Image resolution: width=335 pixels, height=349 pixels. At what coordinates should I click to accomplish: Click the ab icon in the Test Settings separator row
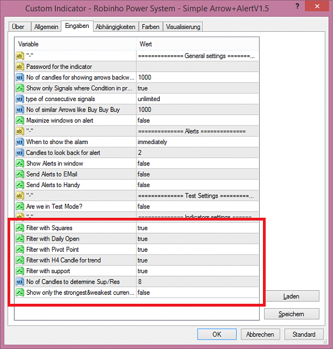(x=20, y=195)
